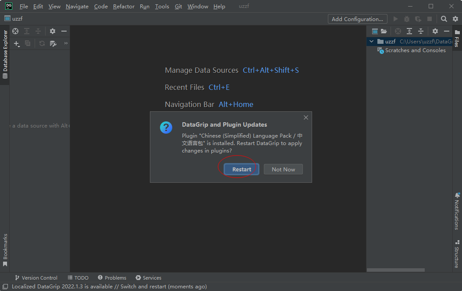
Task: Open the Window menu
Action: [x=198, y=6]
